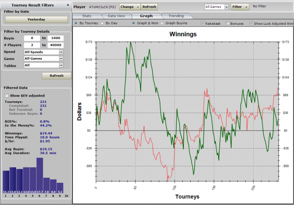Viewport: 294px width, 205px height.
Task: Click the Dollars y-axis label
Action: click(79, 112)
